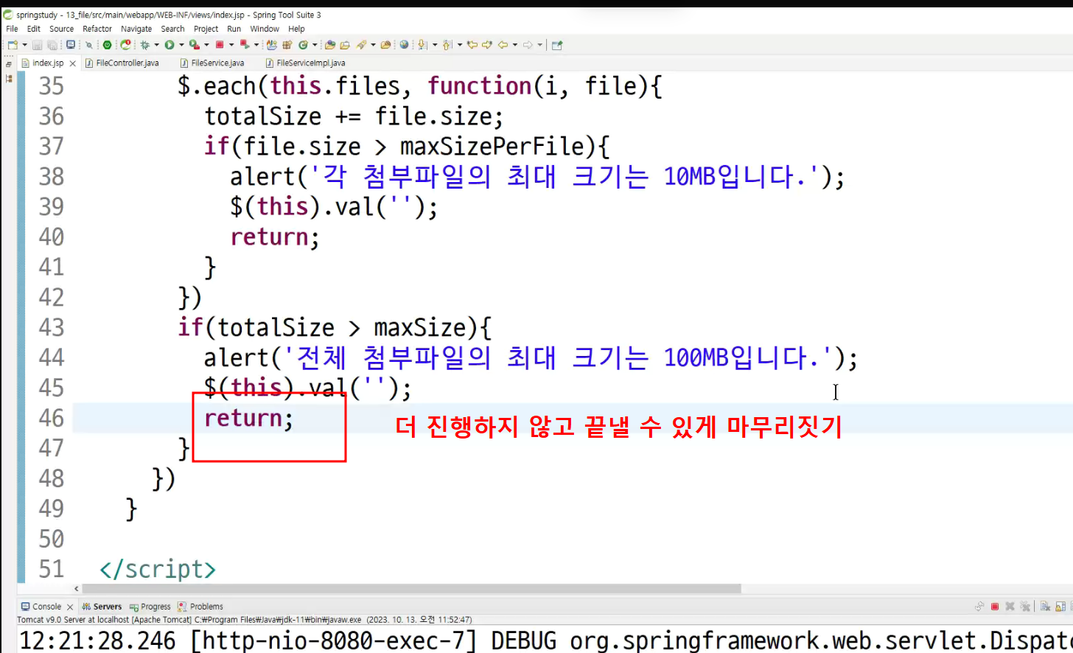Open the Edit menu
The width and height of the screenshot is (1073, 653).
pyautogui.click(x=34, y=29)
